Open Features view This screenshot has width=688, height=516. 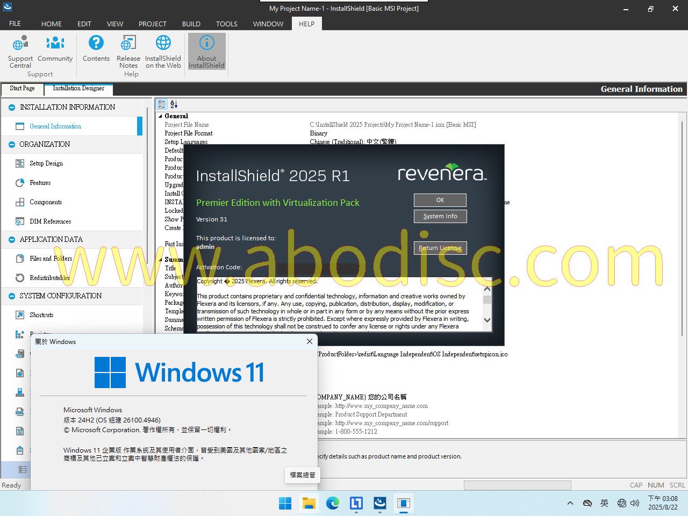tap(40, 183)
